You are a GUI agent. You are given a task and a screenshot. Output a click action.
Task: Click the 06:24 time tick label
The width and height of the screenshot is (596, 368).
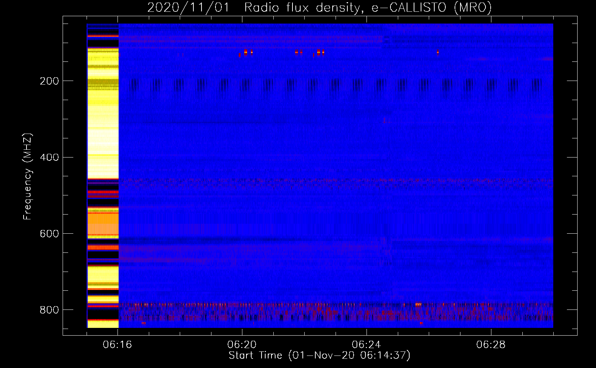(x=367, y=345)
